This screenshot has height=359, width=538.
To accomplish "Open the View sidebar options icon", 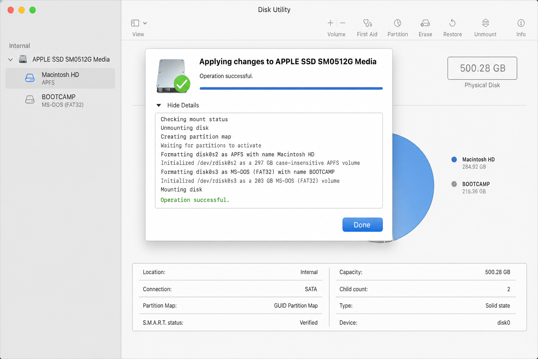I will (135, 23).
